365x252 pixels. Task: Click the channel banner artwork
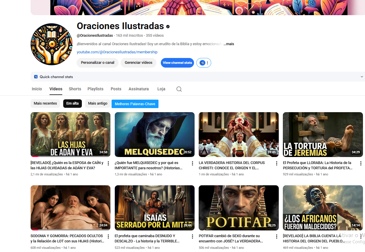click(x=198, y=7)
